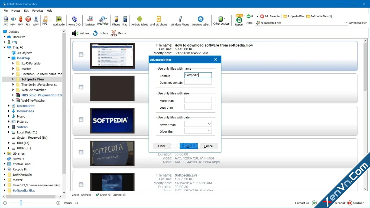This screenshot has height=208, width=370.
Task: Click the zoom in plus icon
Action: click(x=58, y=203)
